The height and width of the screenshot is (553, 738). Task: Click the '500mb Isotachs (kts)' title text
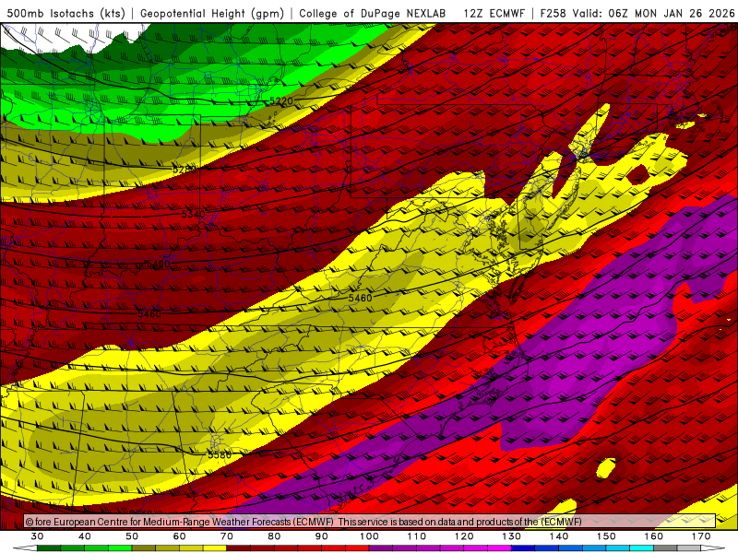point(65,13)
